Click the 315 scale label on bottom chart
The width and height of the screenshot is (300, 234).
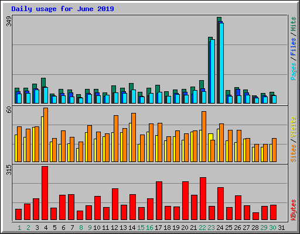click(x=9, y=170)
